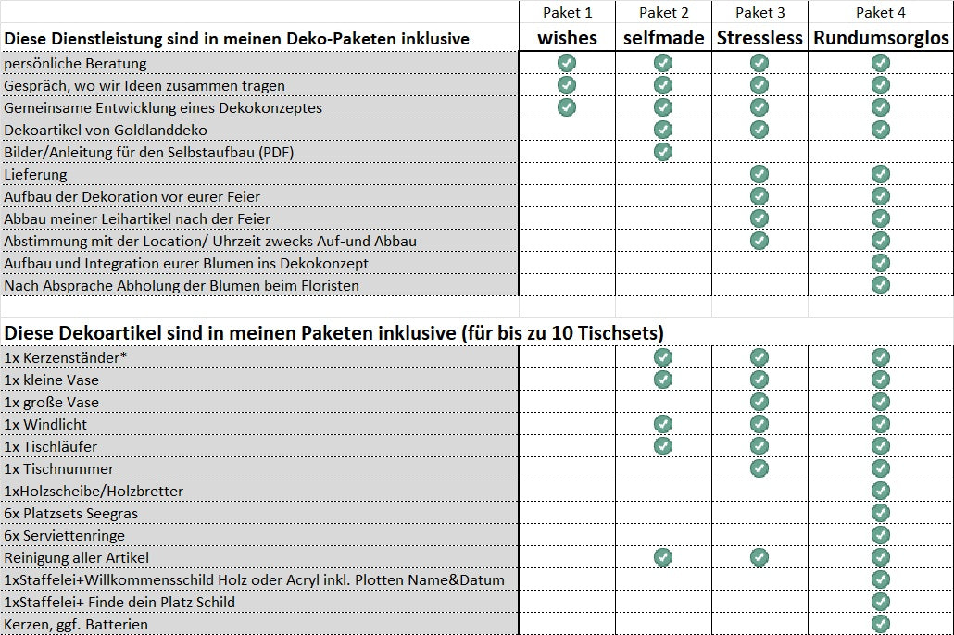This screenshot has height=635, width=954.
Task: Click the wishes checkmark for persönliche Beratung
Action: [567, 63]
